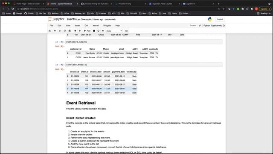This screenshot has width=273, height=154.
Task: Open the Reading List at the bar's right end
Action: [264, 13]
